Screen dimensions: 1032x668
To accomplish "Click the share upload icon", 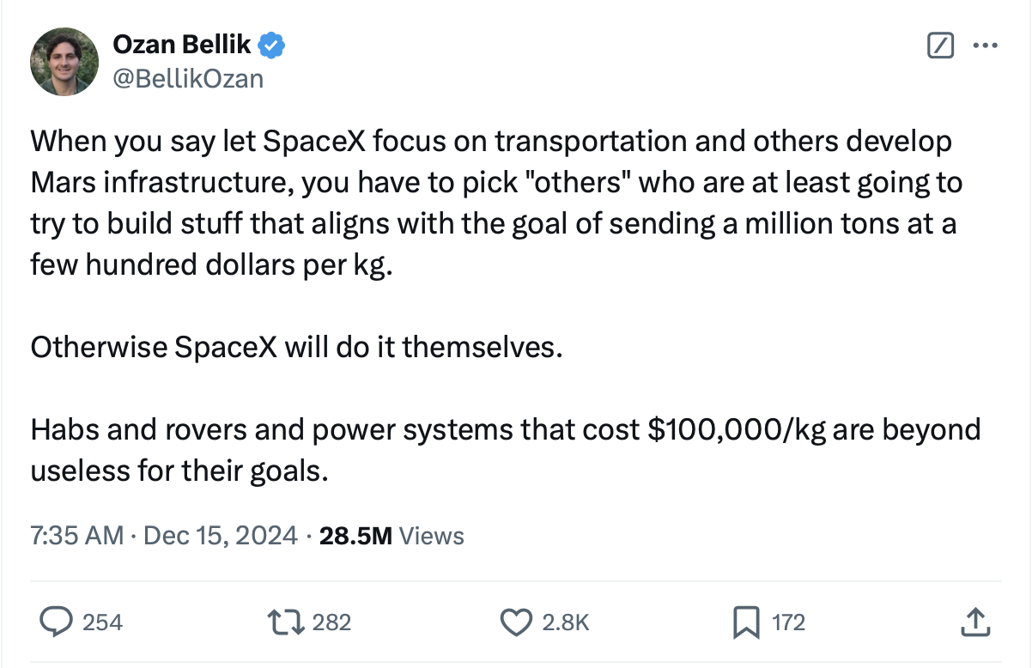I will tap(974, 622).
